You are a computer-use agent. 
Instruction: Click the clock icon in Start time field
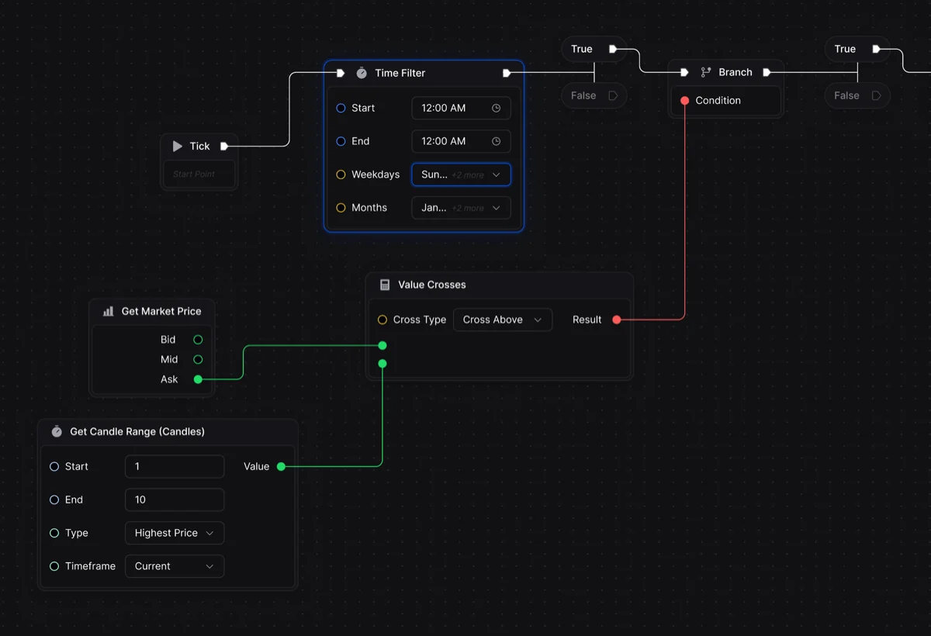497,108
